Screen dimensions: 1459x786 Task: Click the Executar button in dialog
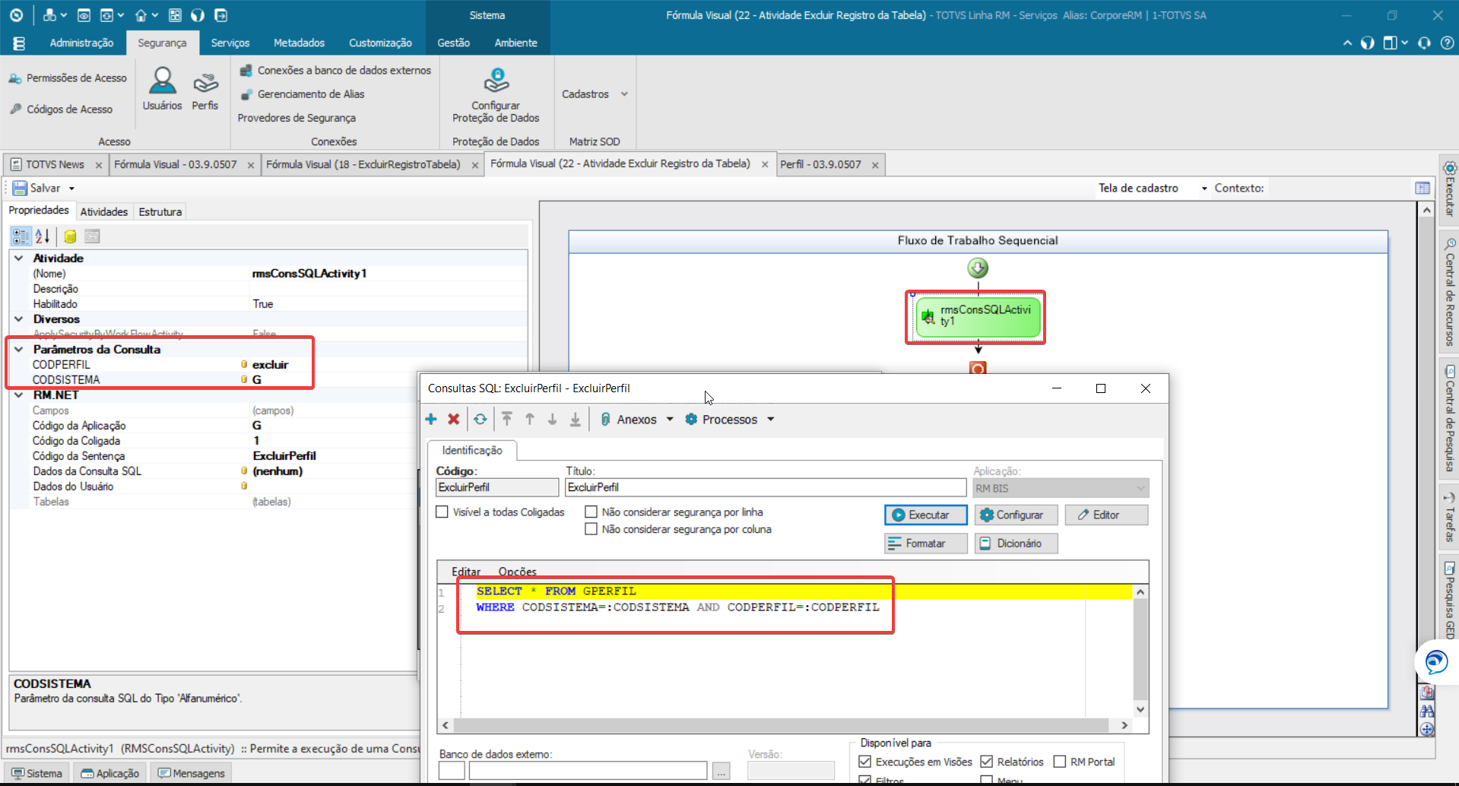click(926, 515)
